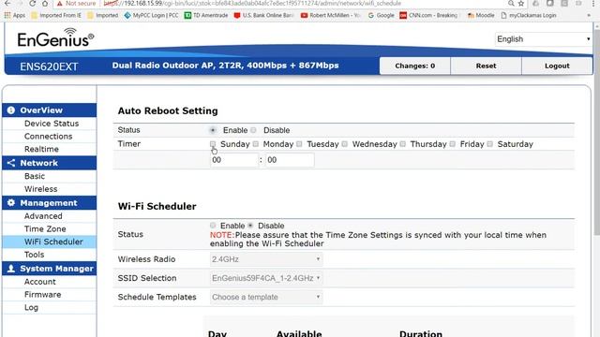This screenshot has width=600, height=337.
Task: Open the Time Zone page
Action: pos(45,228)
